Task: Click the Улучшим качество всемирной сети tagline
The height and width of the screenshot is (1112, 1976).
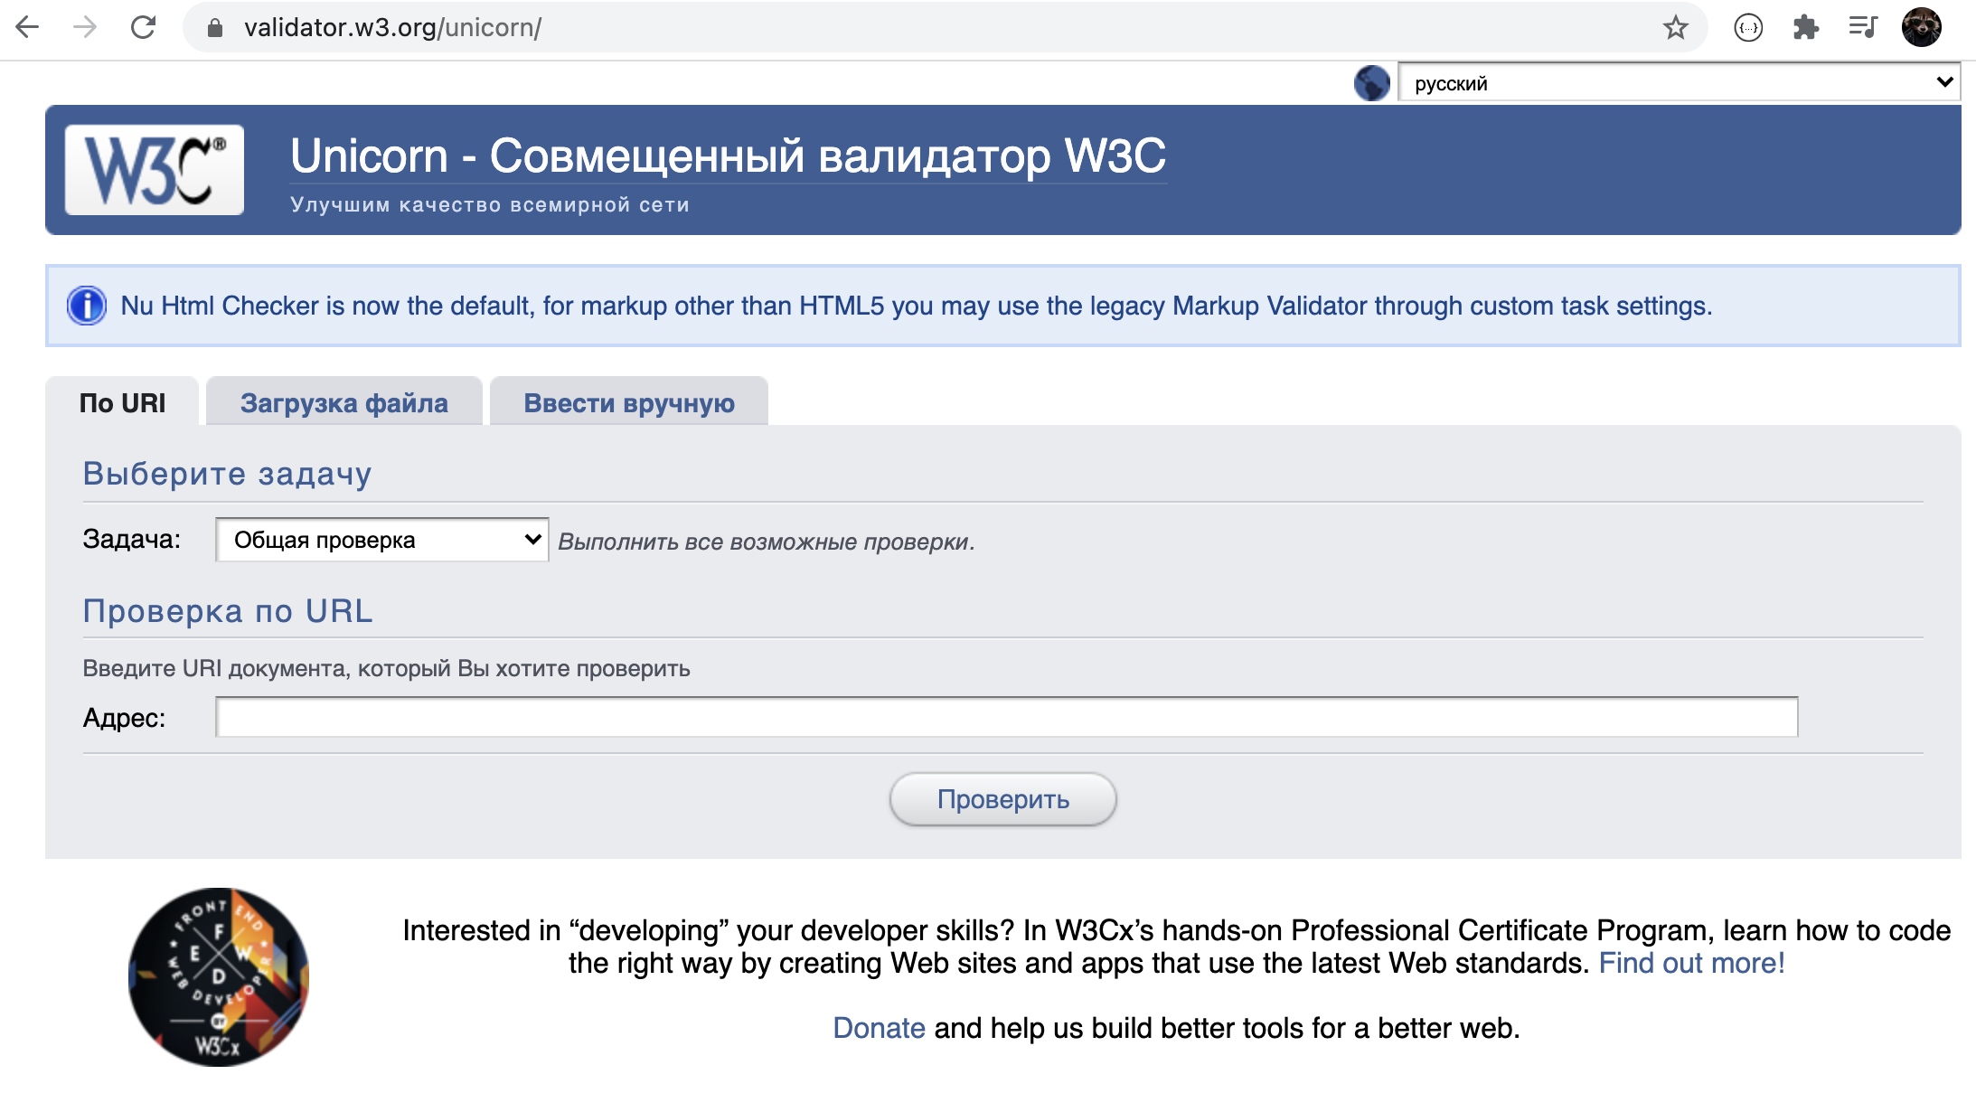Action: pos(490,205)
